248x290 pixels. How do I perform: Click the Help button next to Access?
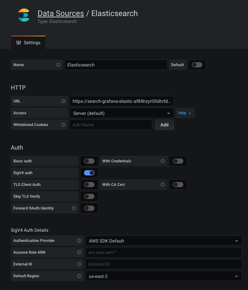185,113
